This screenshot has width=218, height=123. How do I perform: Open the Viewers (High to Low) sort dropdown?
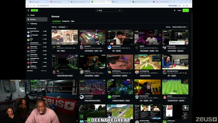pyautogui.click(x=180, y=27)
